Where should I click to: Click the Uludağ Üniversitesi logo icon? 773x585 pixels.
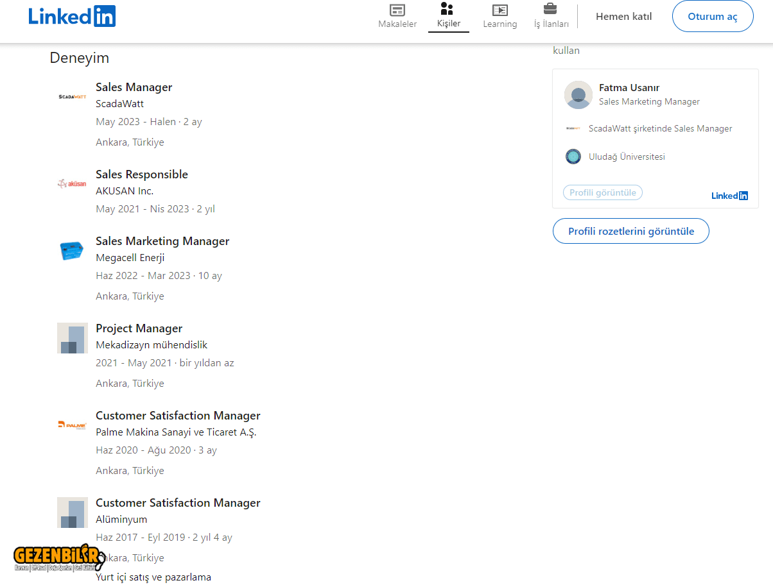pos(573,157)
